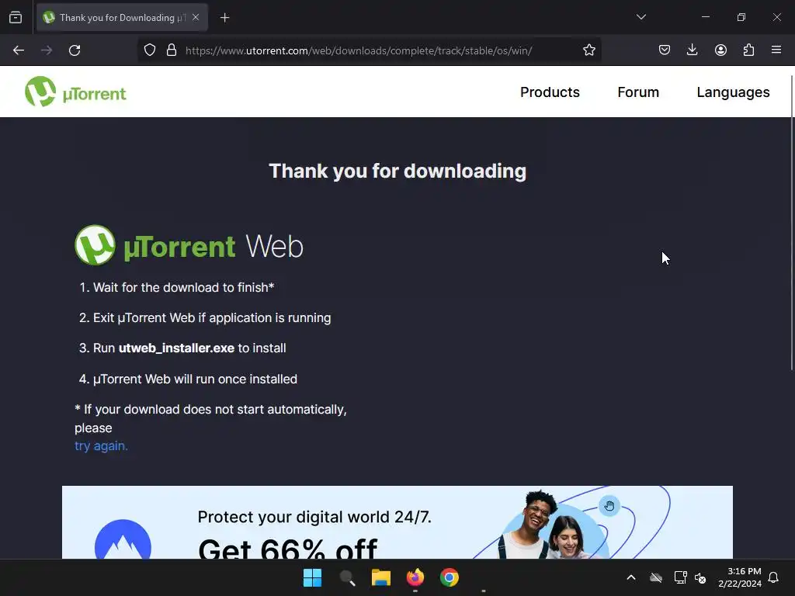Close the 'Thank you for Downloading' tab
The image size is (795, 596).
coord(196,18)
